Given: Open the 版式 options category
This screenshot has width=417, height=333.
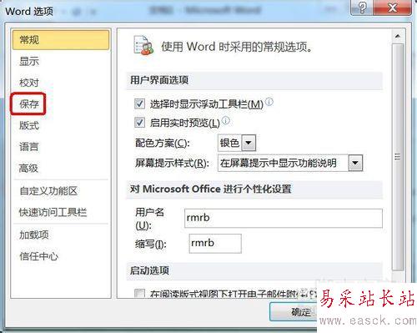Looking at the screenshot, I should tap(29, 125).
